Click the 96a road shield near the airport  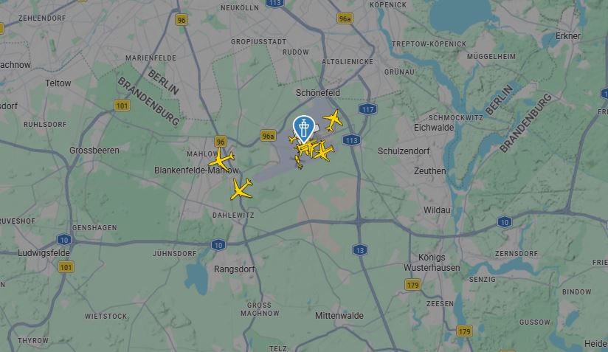[268, 136]
